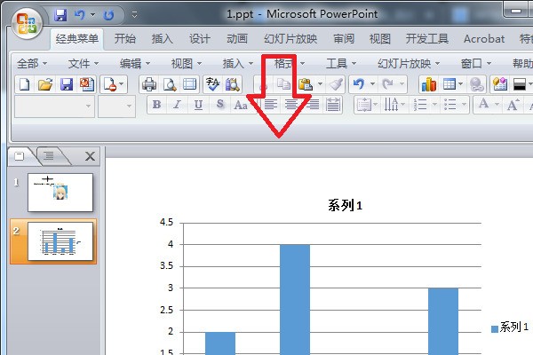Toggle Italic text formatting

[177, 105]
